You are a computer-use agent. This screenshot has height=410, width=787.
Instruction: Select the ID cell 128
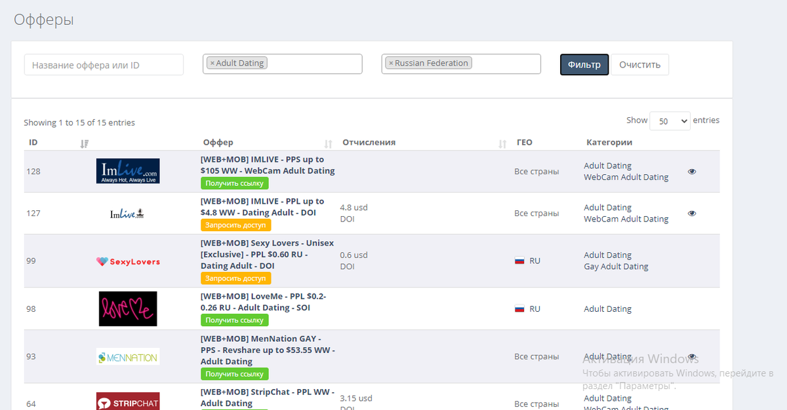[x=33, y=172]
